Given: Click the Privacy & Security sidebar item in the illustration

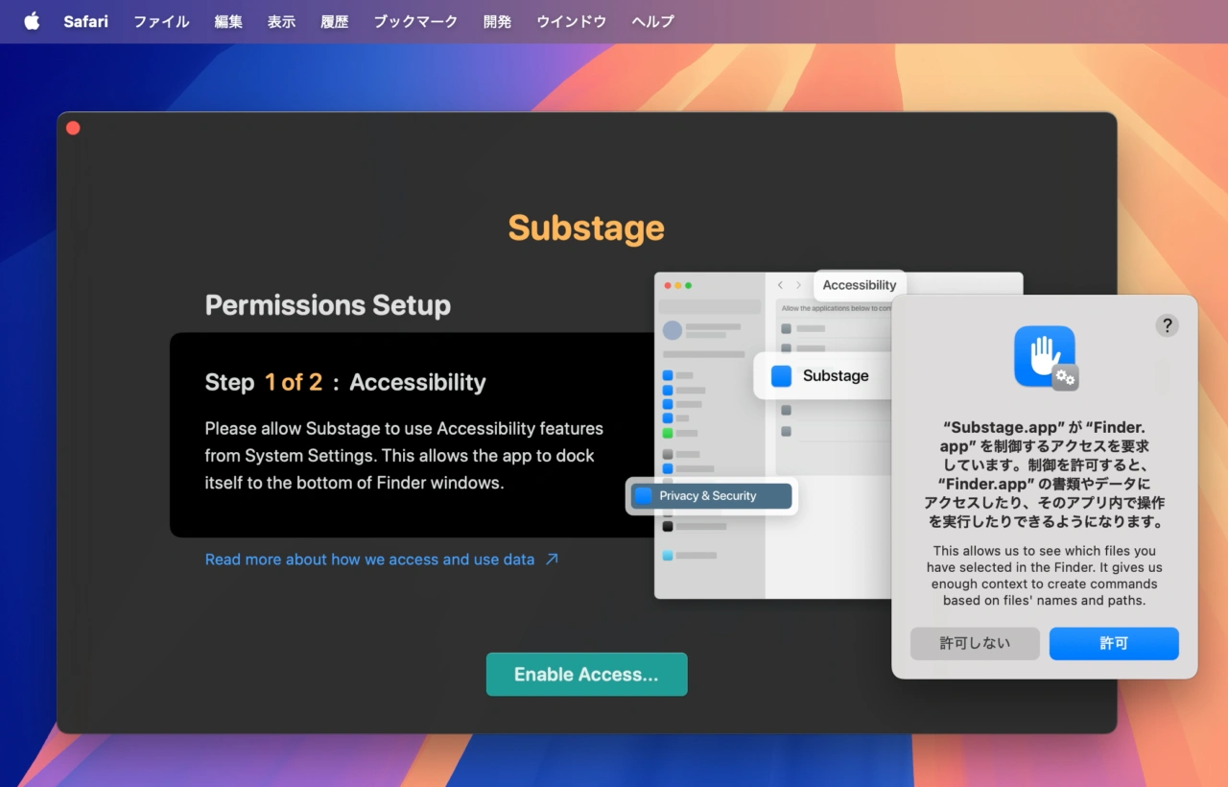Looking at the screenshot, I should pos(711,496).
